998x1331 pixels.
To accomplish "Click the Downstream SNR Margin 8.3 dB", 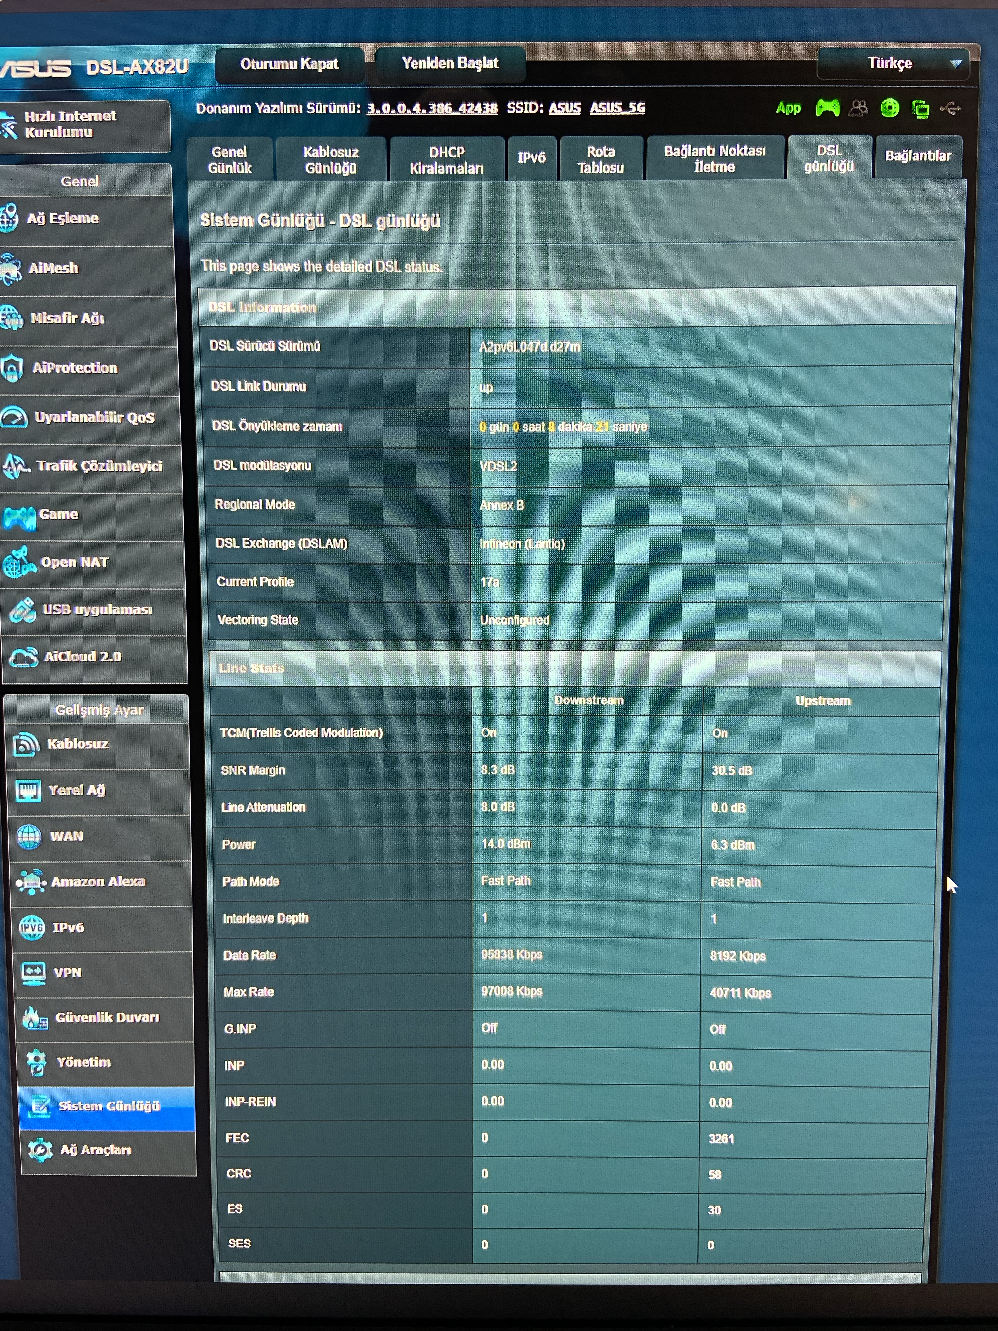I will tap(497, 769).
